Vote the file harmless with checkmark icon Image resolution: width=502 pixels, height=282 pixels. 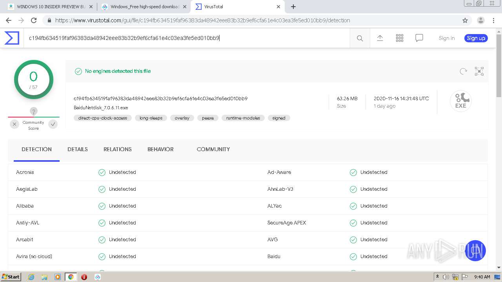point(53,124)
